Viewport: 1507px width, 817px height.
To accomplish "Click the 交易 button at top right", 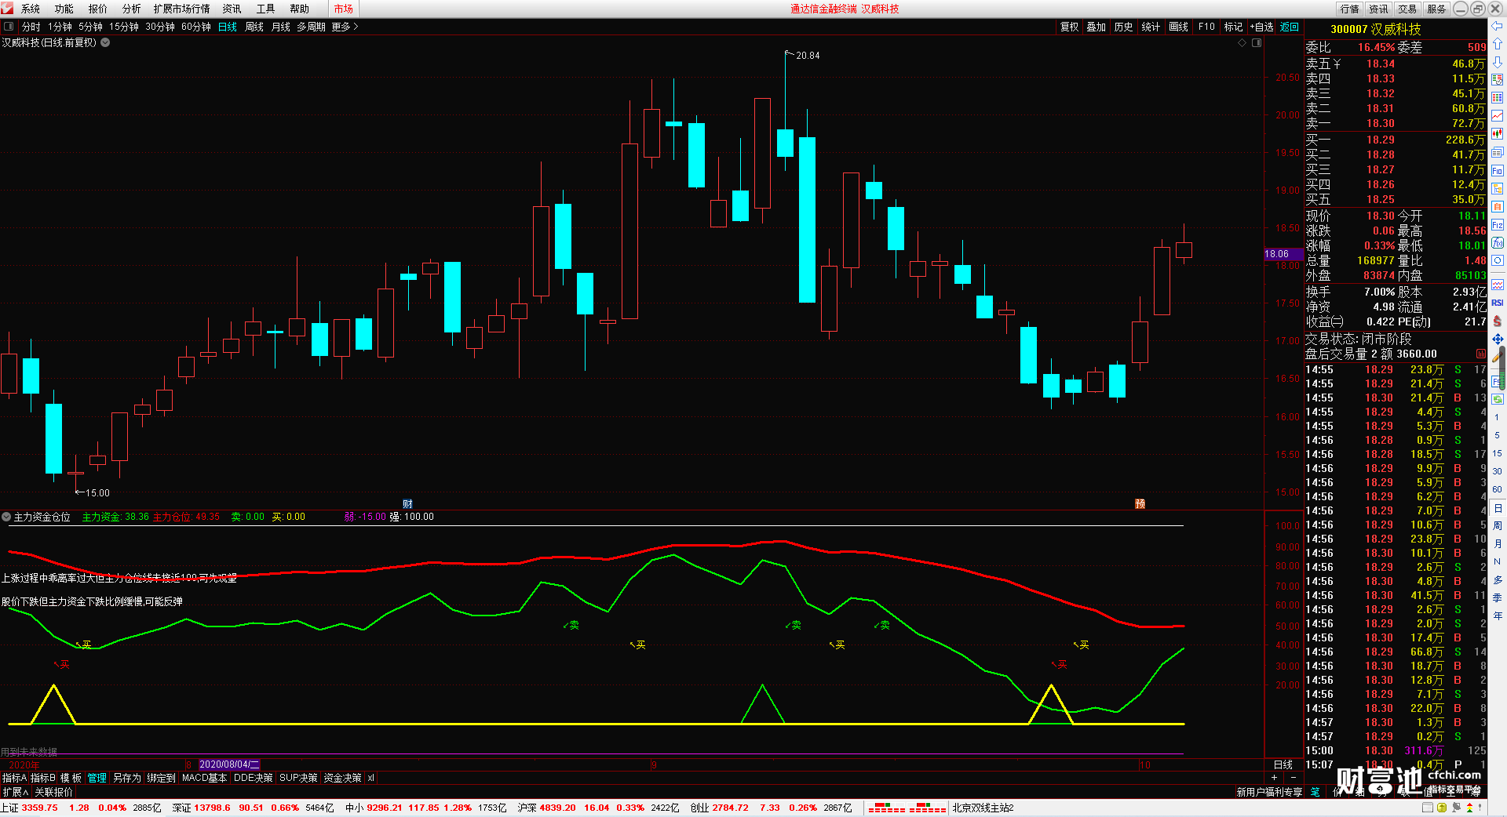I will (x=1407, y=9).
